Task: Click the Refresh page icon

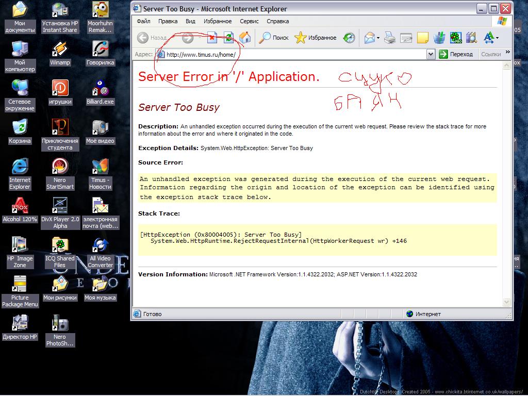Action: [228, 38]
